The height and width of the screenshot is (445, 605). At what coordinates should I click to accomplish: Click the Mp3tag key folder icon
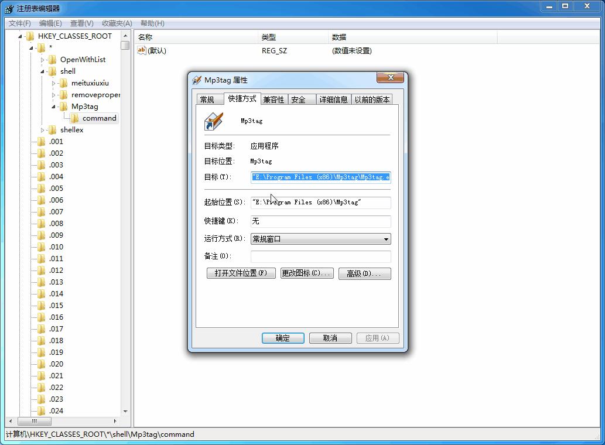tap(64, 107)
